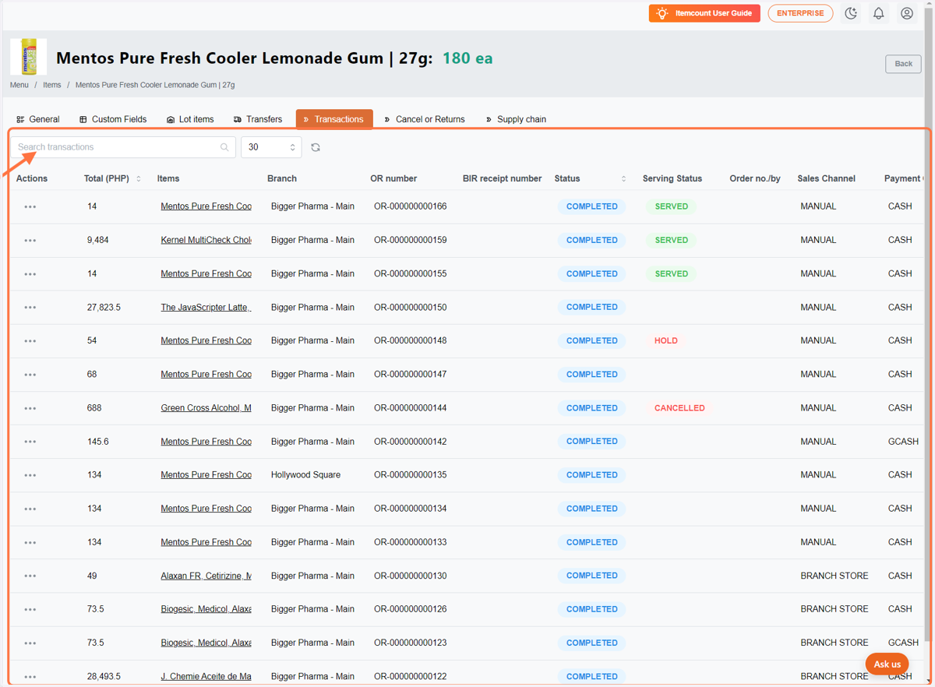The height and width of the screenshot is (687, 935).
Task: Click the search magnifier icon
Action: [x=224, y=147]
